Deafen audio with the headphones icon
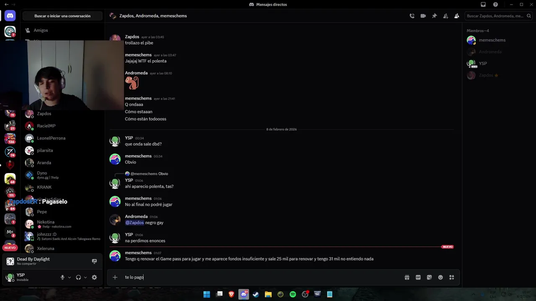 [x=78, y=277]
